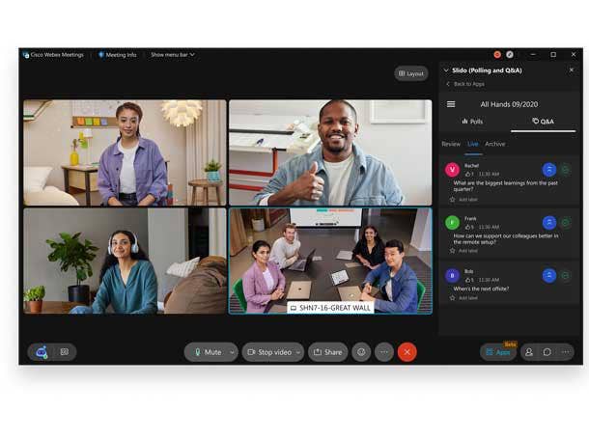Image resolution: width=589 pixels, height=441 pixels.
Task: Open the participants panel icon
Action: click(529, 352)
